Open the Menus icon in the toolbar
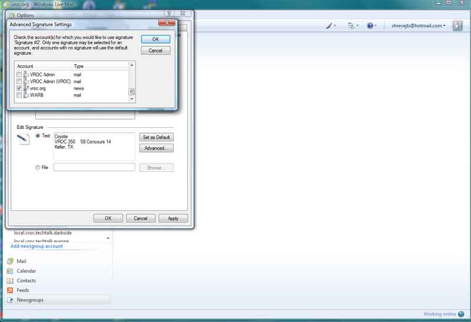The width and height of the screenshot is (471, 322). click(x=351, y=26)
